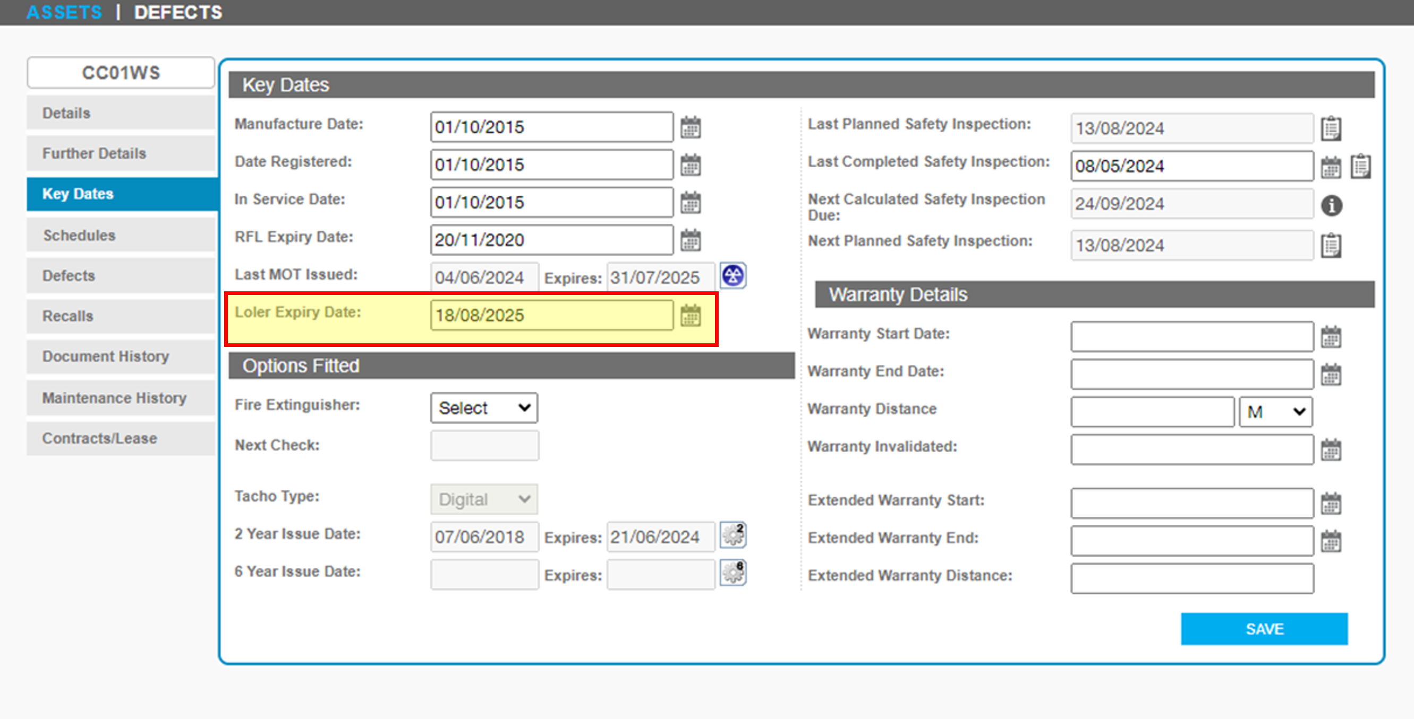The width and height of the screenshot is (1414, 719).
Task: Open the Details tab
Action: click(121, 113)
